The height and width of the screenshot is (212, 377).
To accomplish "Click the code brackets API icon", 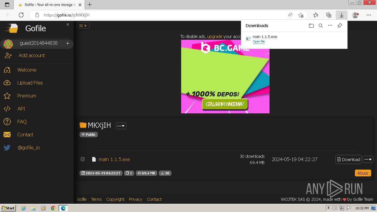I will click(7, 109).
